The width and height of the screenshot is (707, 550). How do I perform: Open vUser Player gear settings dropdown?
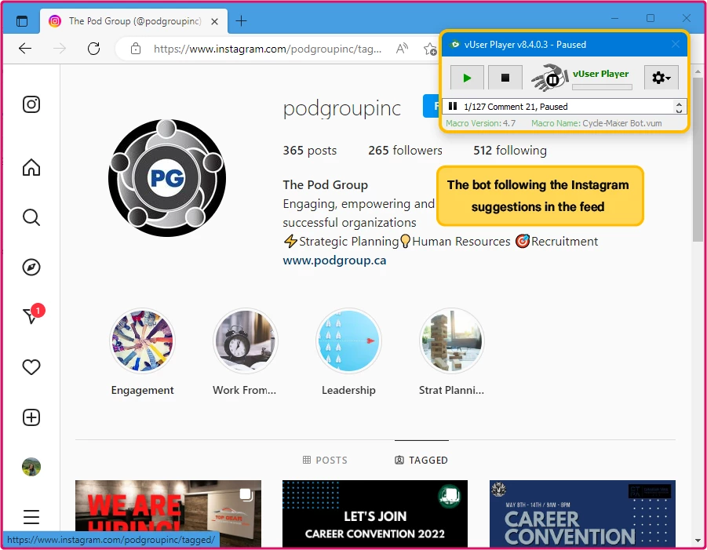[661, 78]
